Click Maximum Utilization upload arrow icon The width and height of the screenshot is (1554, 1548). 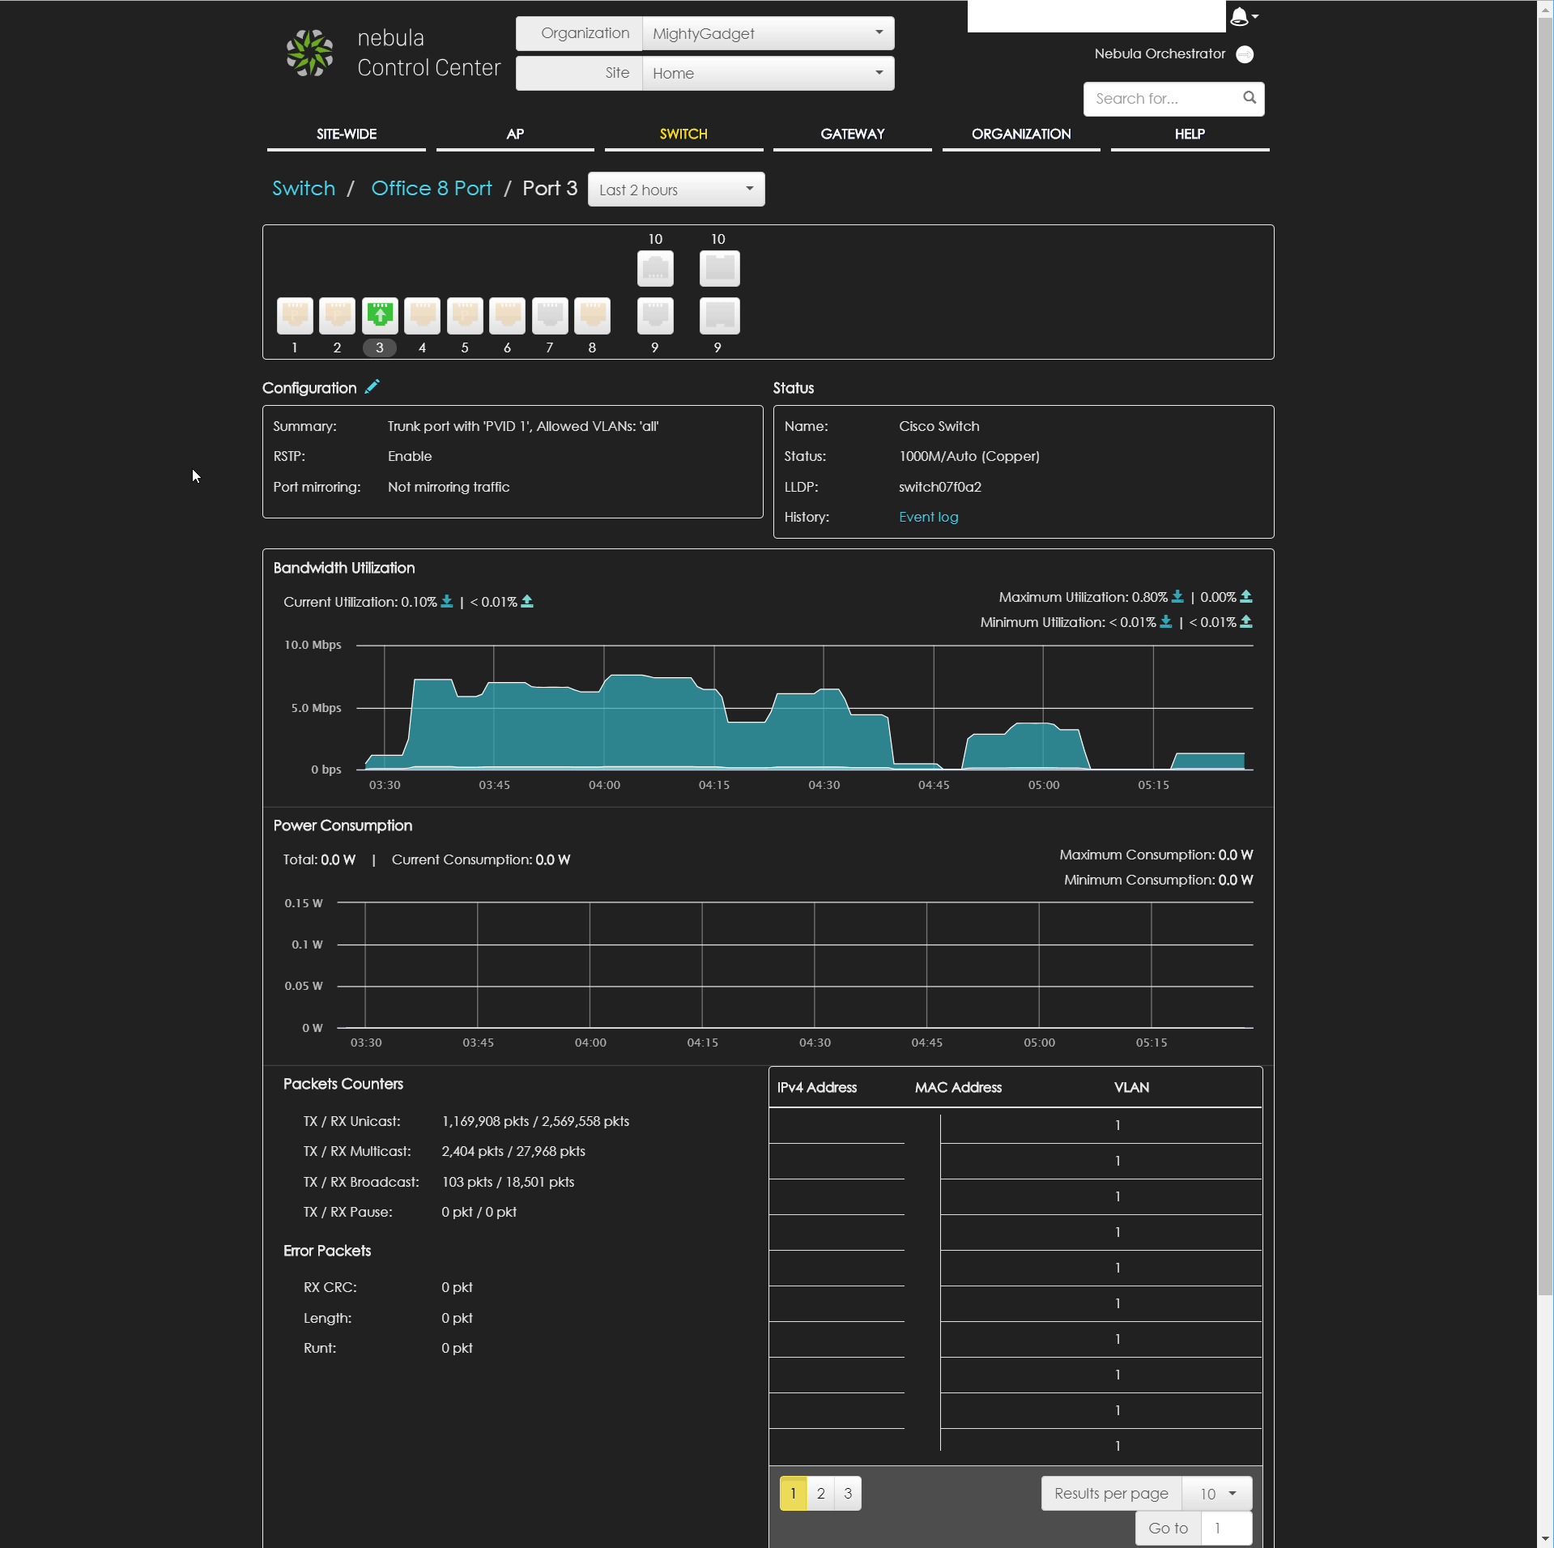(x=1246, y=596)
